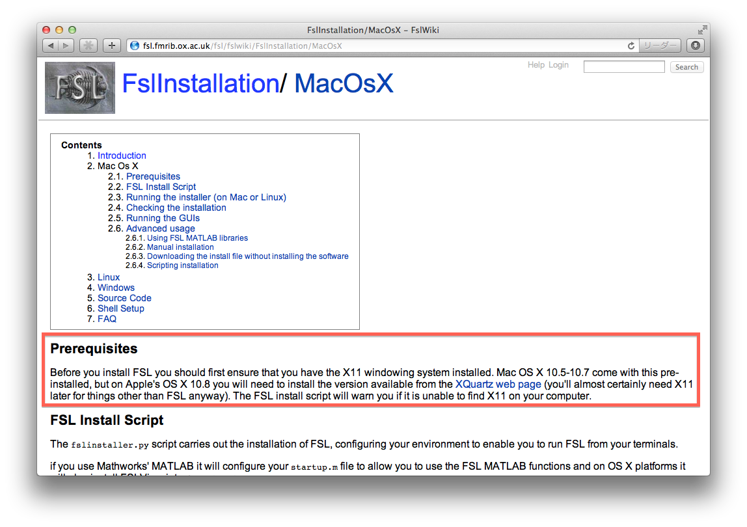Open Using FSL MATLAB libraries contents link
Screen dimensions: 747x527
(x=197, y=238)
